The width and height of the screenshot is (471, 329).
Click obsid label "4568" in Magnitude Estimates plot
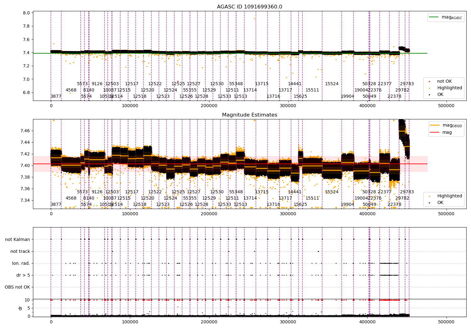coord(71,198)
